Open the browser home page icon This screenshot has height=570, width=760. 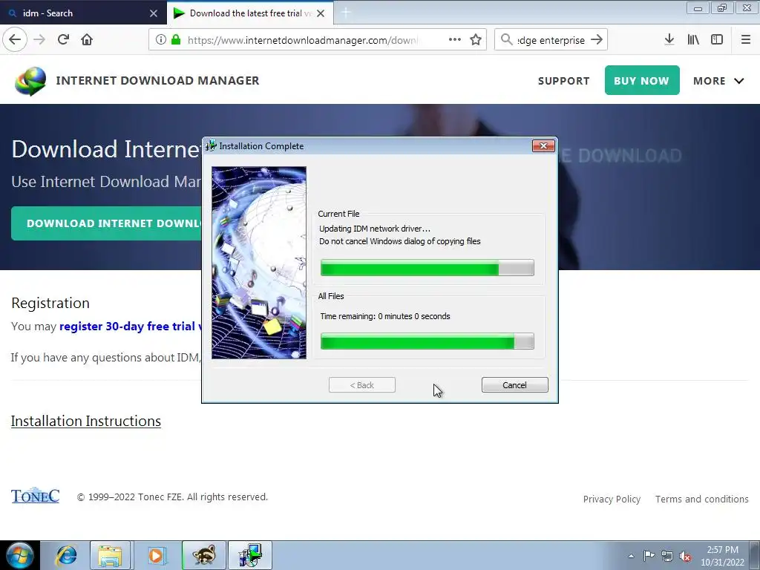coord(87,40)
